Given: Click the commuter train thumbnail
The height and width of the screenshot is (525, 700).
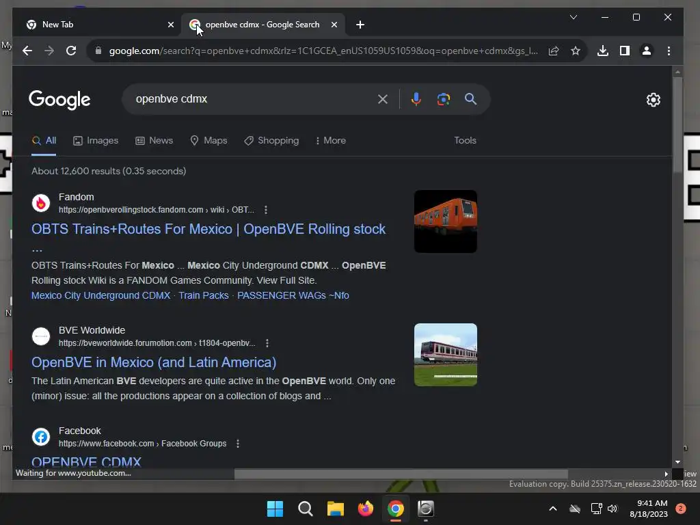Looking at the screenshot, I should (446, 355).
